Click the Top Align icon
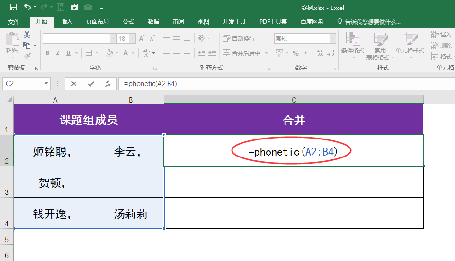Screen dimensions: 455x261 pyautogui.click(x=166, y=36)
